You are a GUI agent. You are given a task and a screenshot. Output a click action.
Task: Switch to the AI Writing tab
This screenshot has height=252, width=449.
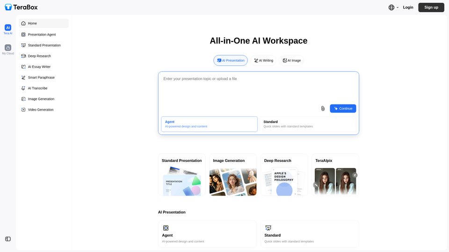(263, 61)
